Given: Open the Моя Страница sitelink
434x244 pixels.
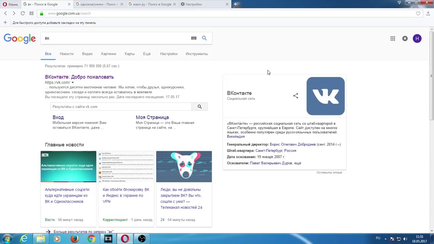Looking at the screenshot, I should (x=152, y=117).
